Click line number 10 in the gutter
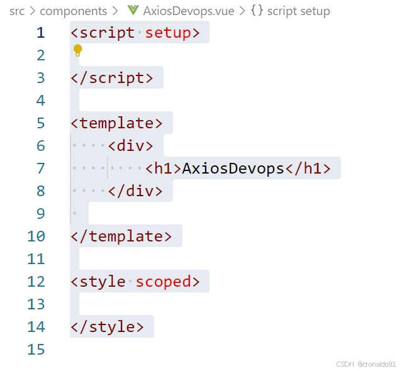Screen dimensions: 402x371 [36, 236]
